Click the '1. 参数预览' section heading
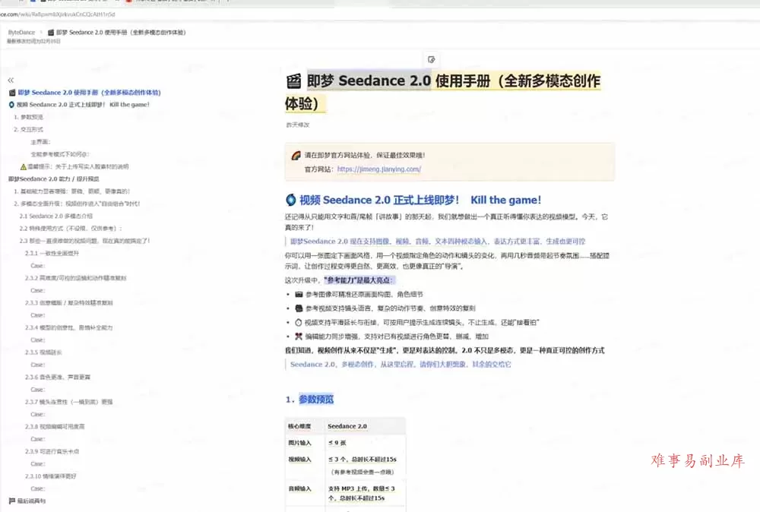 pos(310,399)
